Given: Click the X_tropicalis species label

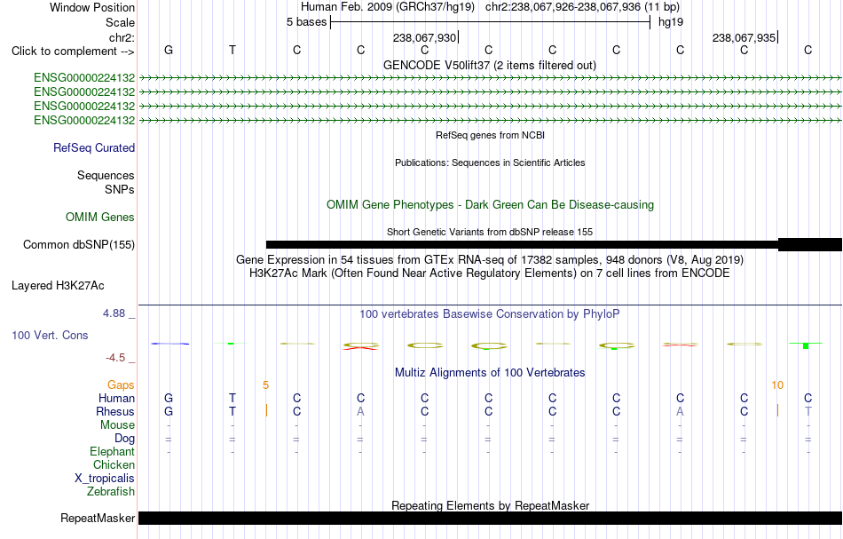Looking at the screenshot, I should pos(105,479).
